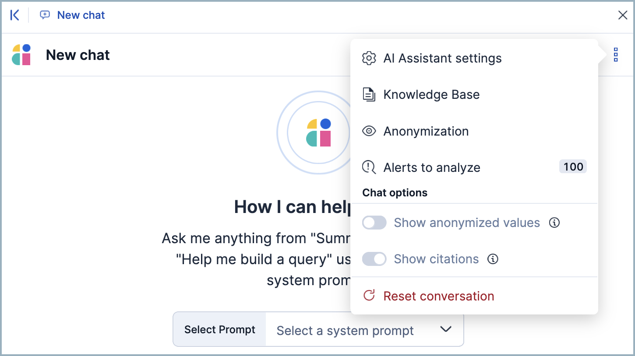The image size is (635, 356).
Task: Open the Knowledge Base menu entry
Action: coord(431,94)
